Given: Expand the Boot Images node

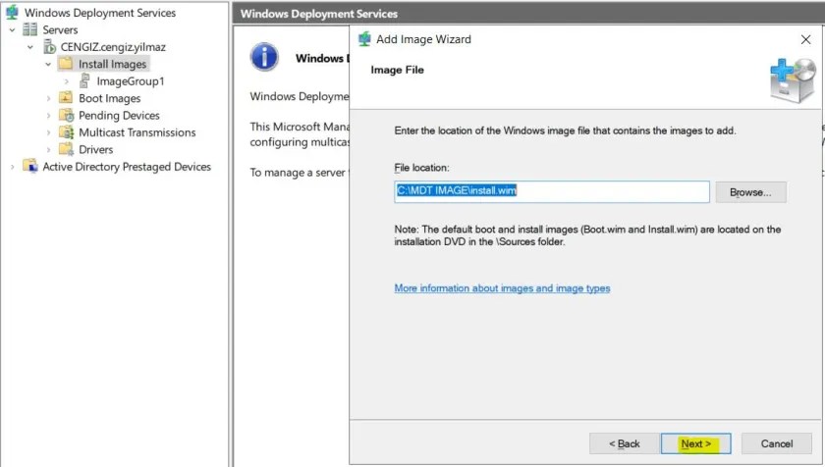Looking at the screenshot, I should click(x=48, y=98).
